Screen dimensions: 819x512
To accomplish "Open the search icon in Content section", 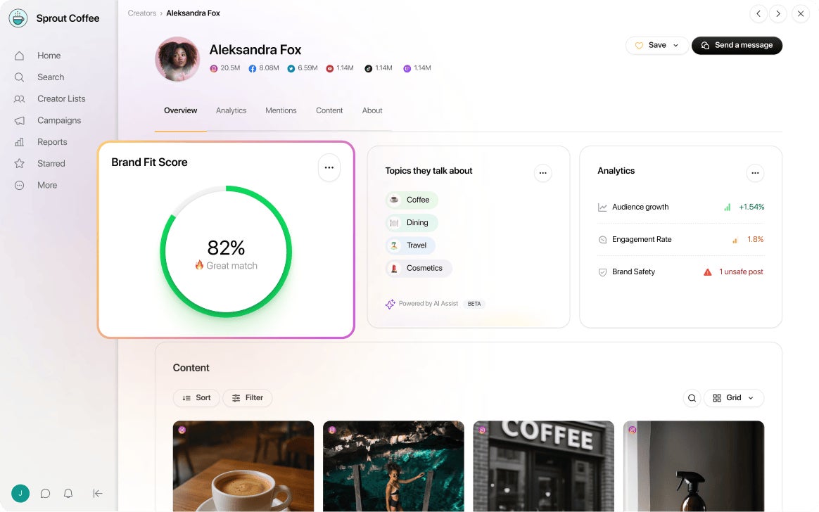I will (x=691, y=397).
